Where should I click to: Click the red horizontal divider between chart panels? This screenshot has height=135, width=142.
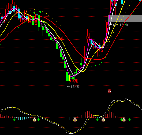pos(71,93)
